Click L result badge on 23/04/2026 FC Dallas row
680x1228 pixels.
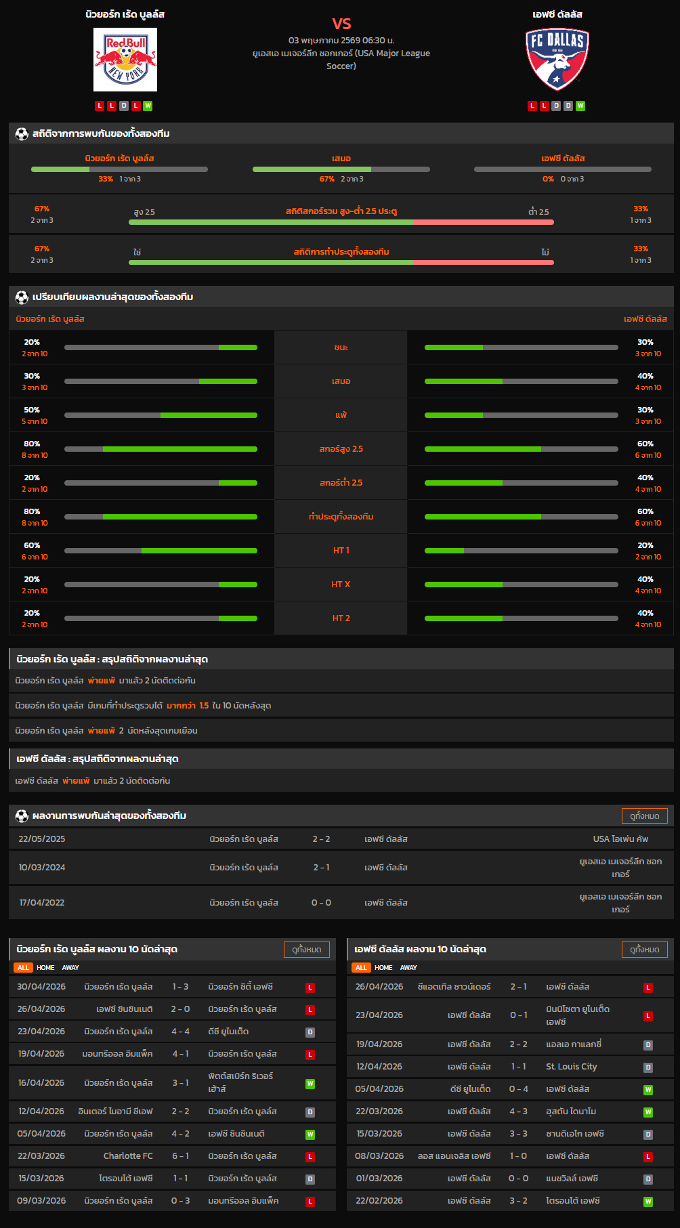[648, 1016]
